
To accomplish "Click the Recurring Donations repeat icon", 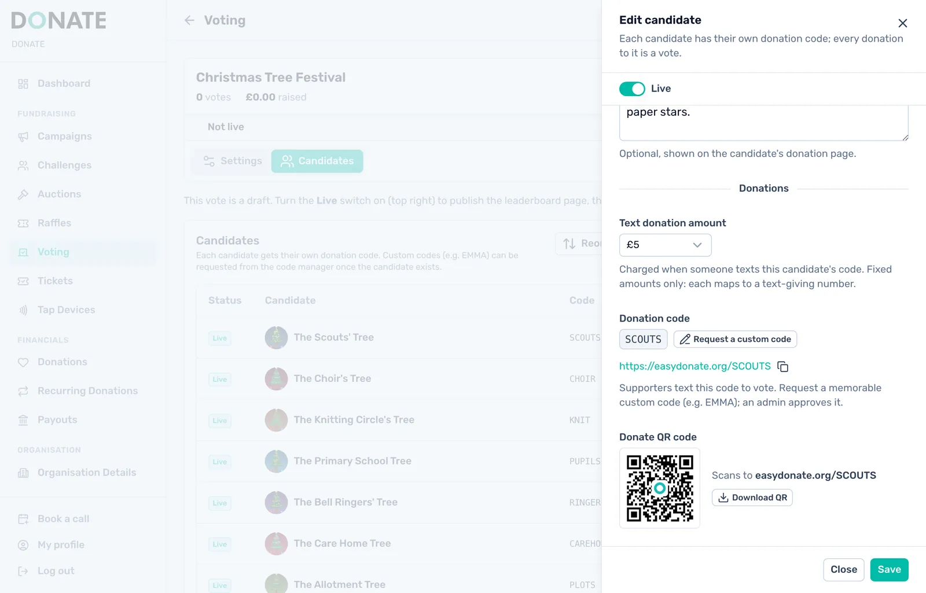I will pyautogui.click(x=23, y=391).
